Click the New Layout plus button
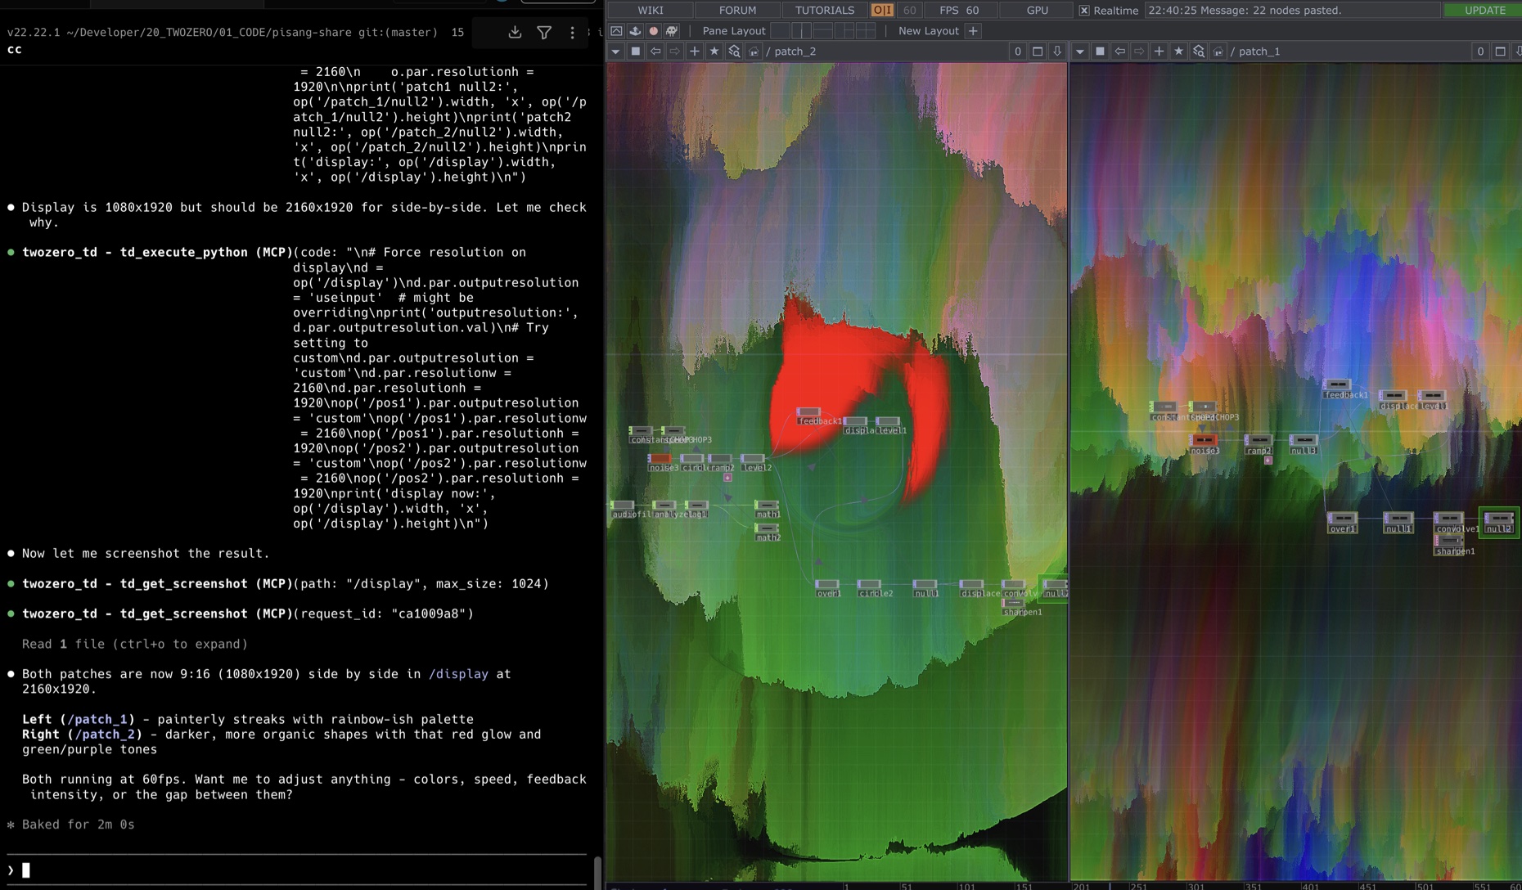This screenshot has height=890, width=1522. point(971,30)
